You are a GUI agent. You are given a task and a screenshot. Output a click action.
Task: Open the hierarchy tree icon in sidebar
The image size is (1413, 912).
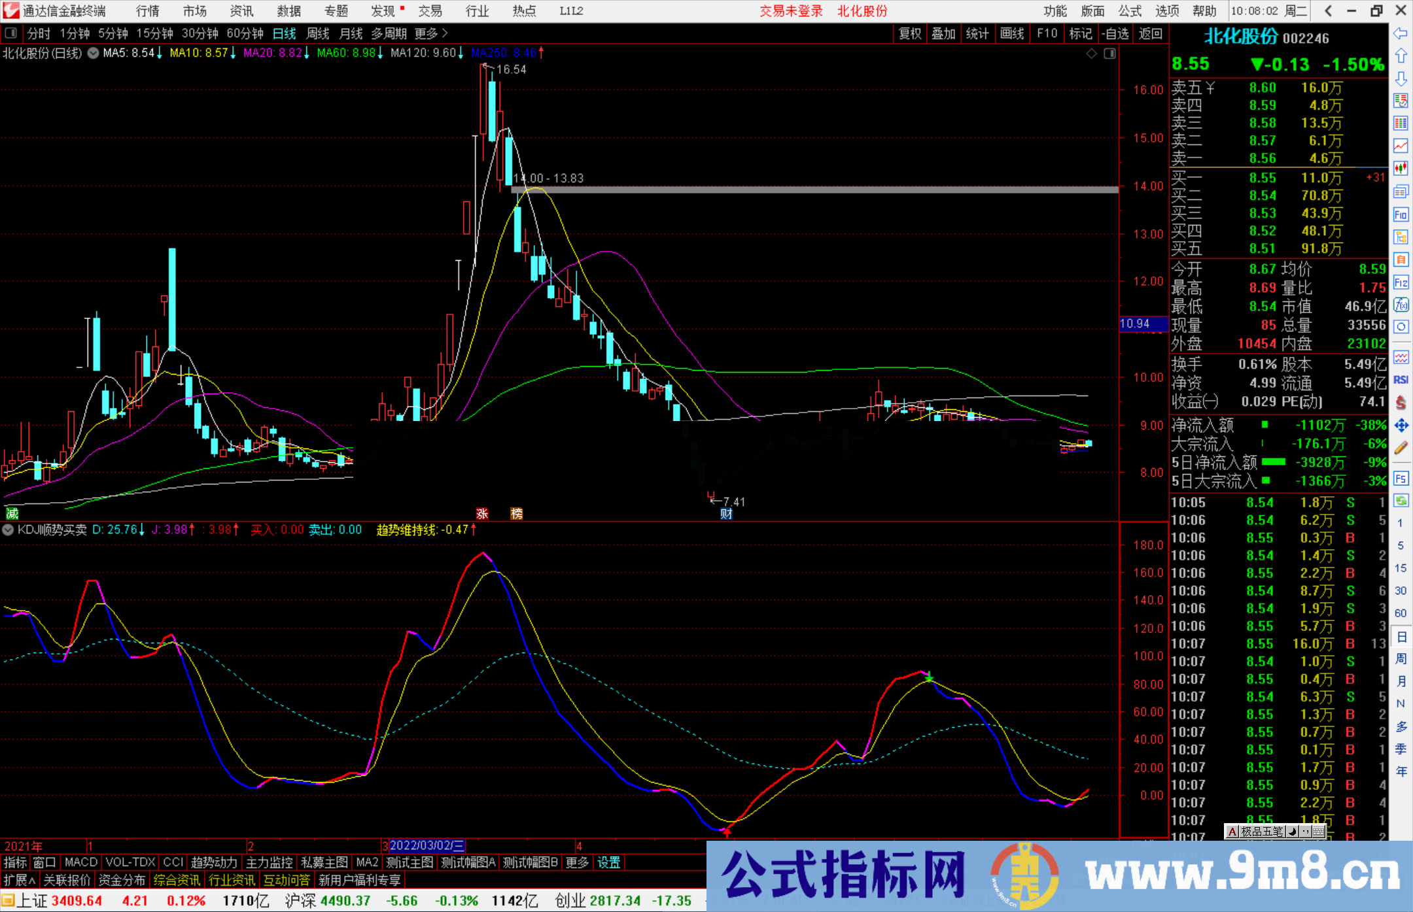point(1401,237)
